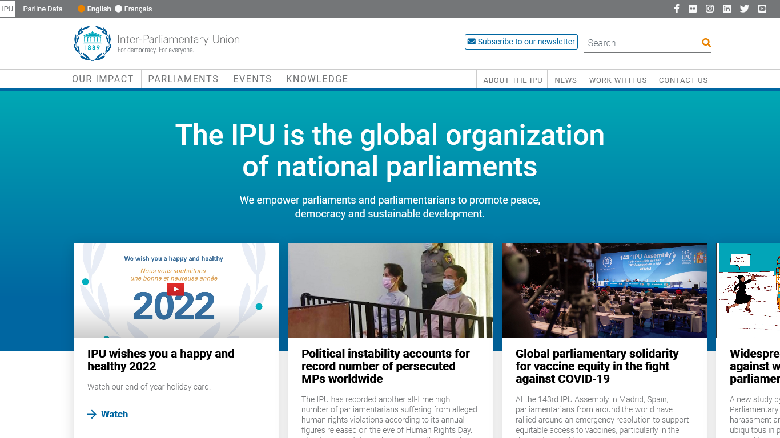
Task: Select the IPU tab in top bar
Action: 7,9
